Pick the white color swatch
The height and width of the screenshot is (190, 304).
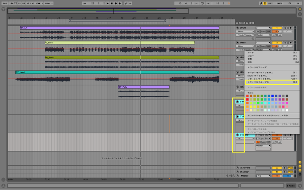287,110
